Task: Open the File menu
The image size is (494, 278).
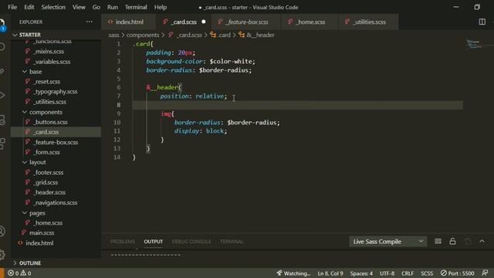Action: tap(12, 7)
